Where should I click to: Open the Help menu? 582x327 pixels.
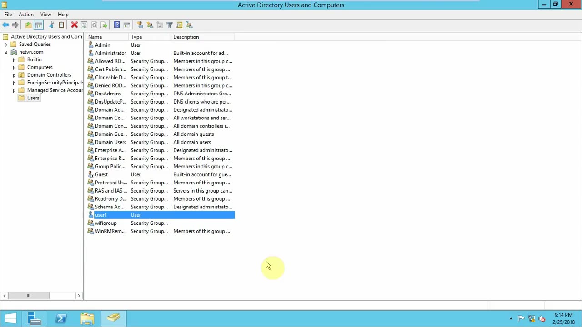pos(63,15)
